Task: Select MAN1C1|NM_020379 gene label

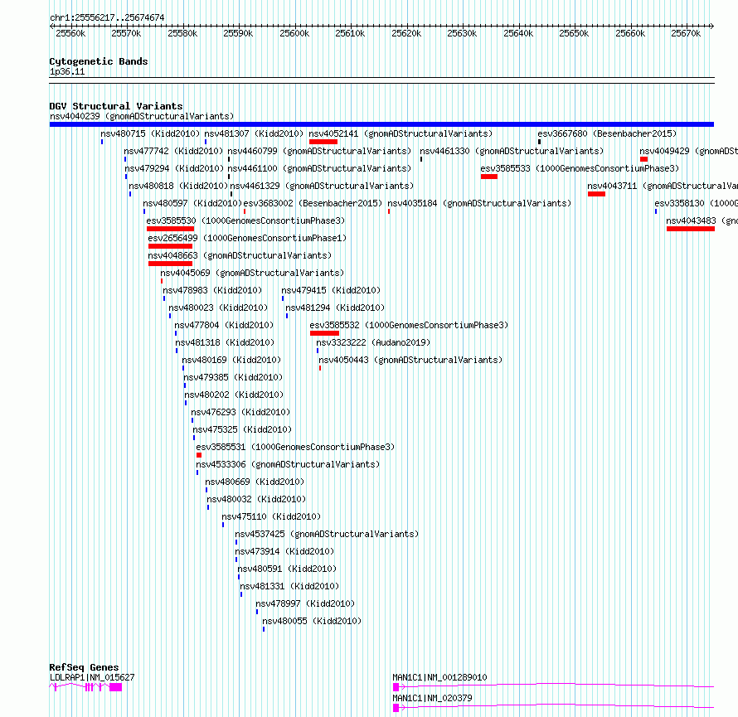Action: click(433, 698)
